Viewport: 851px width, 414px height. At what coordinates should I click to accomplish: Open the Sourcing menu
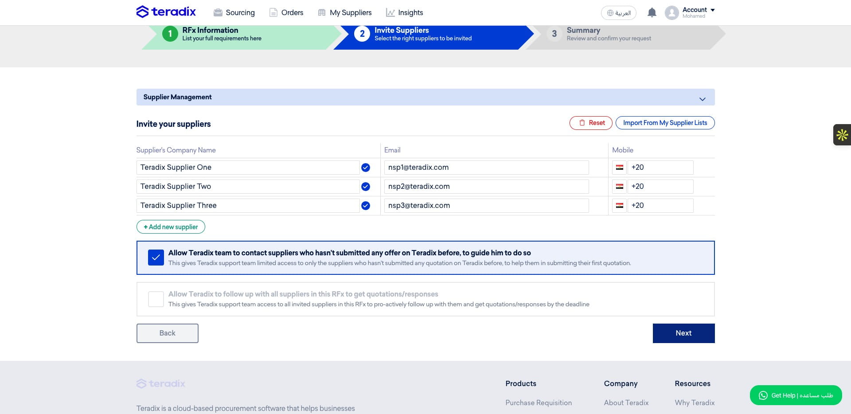coord(234,12)
